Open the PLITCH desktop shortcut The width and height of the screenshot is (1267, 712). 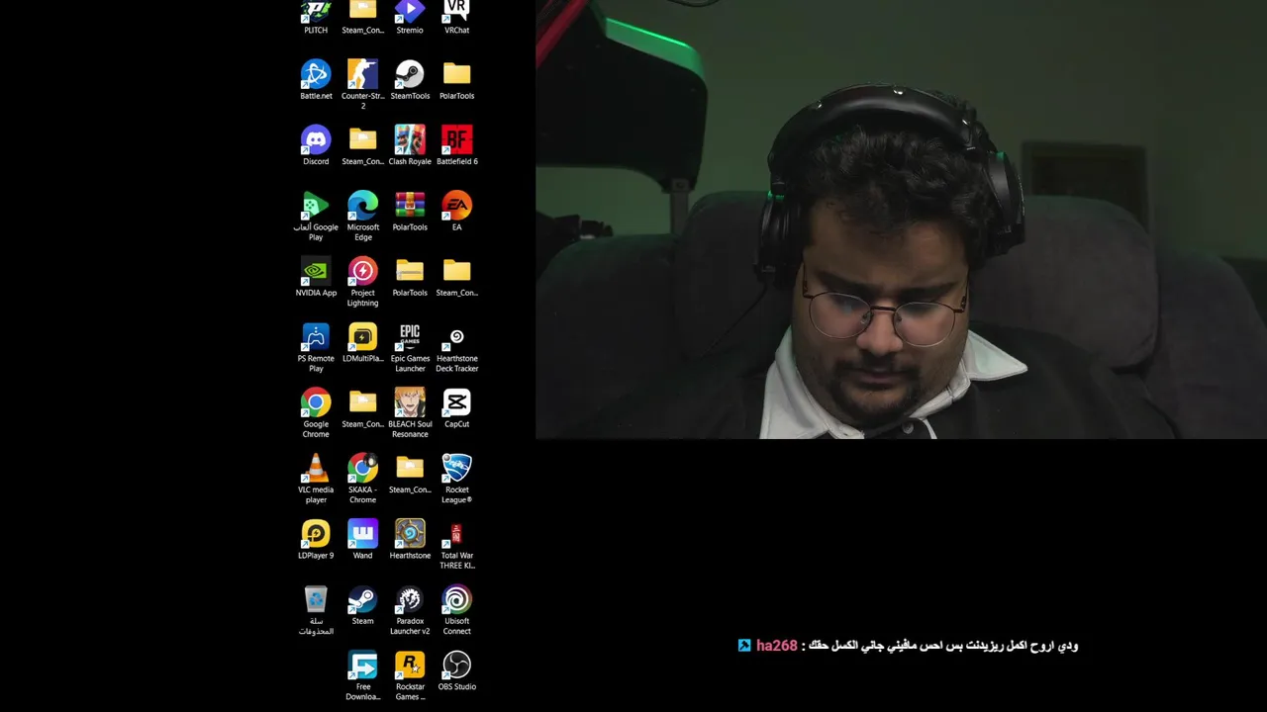[316, 17]
